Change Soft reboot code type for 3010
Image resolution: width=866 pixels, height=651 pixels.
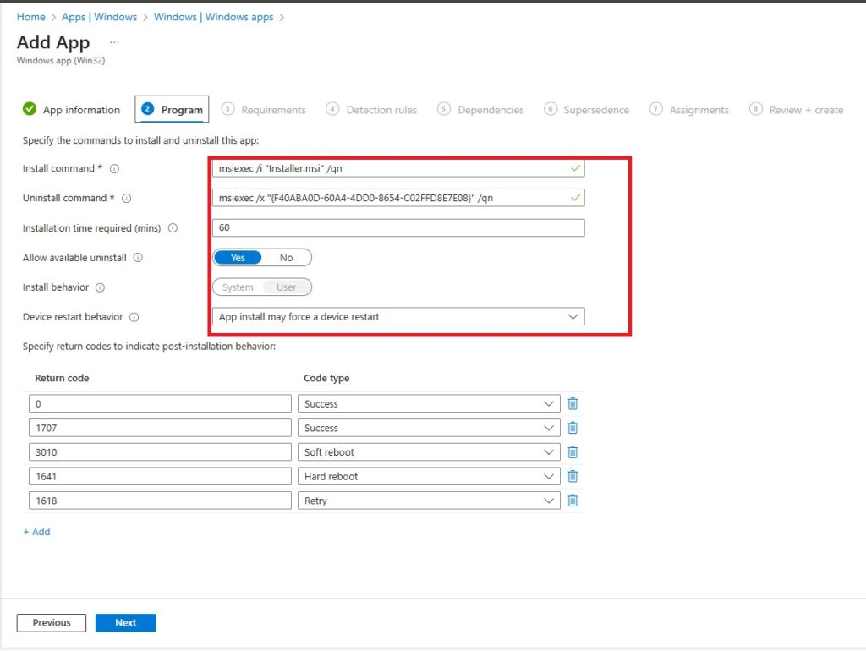(x=429, y=452)
